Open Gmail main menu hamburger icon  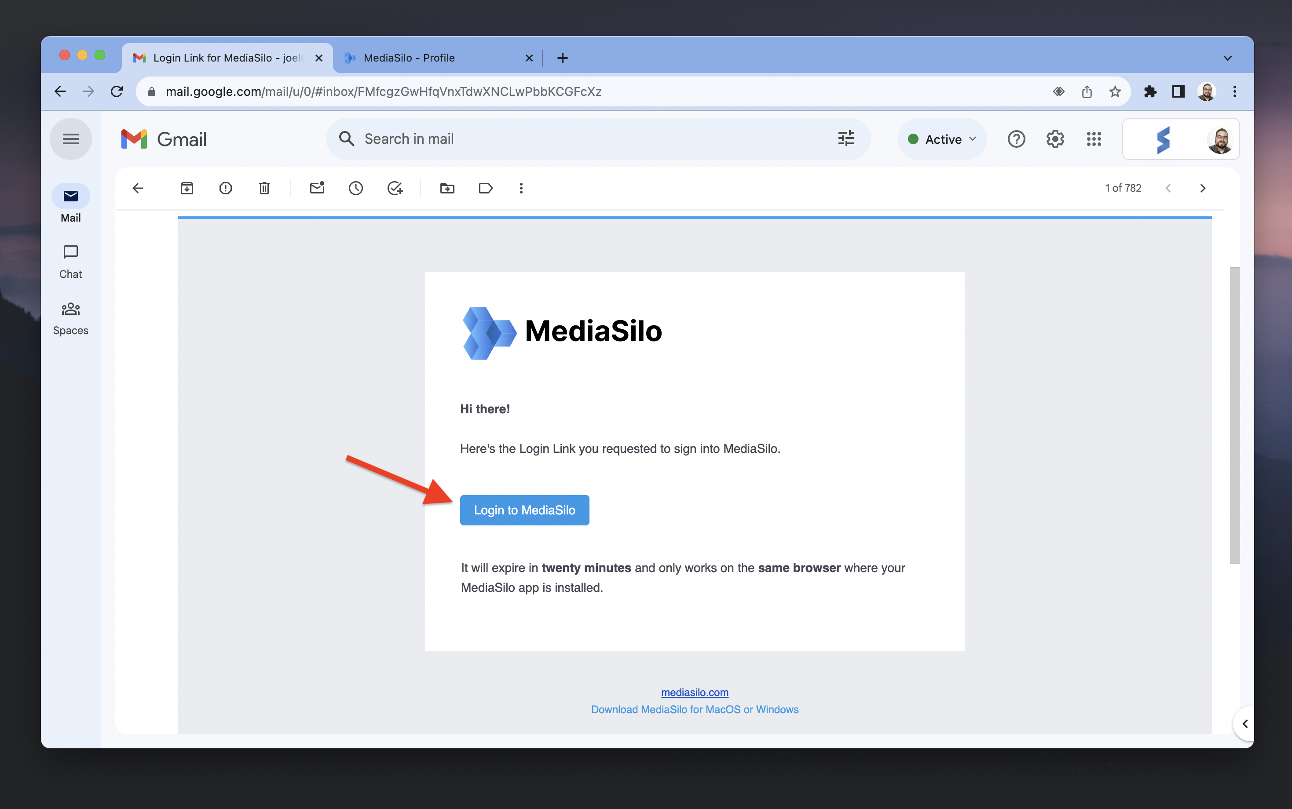tap(71, 139)
